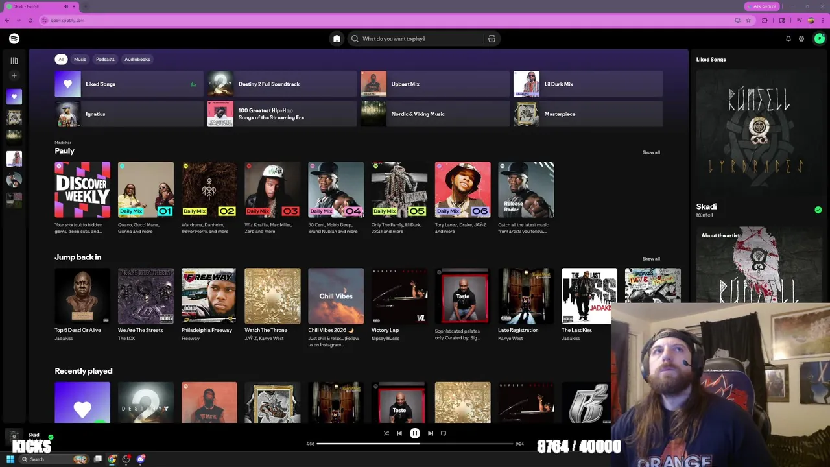Select the All filter chip
The width and height of the screenshot is (830, 467).
pos(61,59)
